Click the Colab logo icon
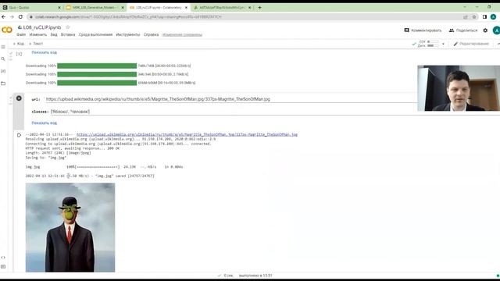Image resolution: width=500 pixels, height=281 pixels. tap(7, 30)
